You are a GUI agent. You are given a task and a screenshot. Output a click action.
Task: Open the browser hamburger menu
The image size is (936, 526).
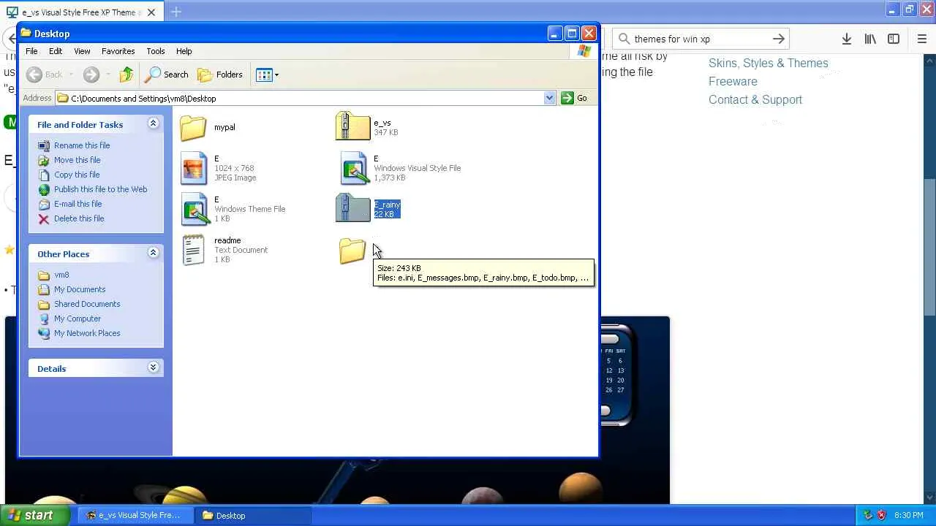(922, 39)
